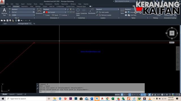Click the command line input field
The image size is (181, 101).
coord(92,92)
